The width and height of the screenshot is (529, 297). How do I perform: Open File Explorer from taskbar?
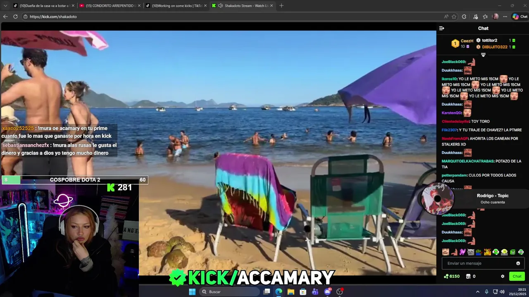pyautogui.click(x=291, y=292)
